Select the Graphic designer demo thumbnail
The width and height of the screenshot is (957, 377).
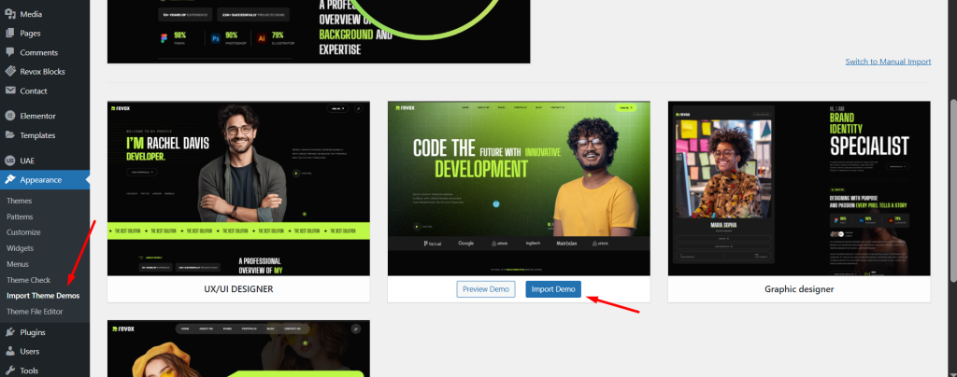coord(799,188)
